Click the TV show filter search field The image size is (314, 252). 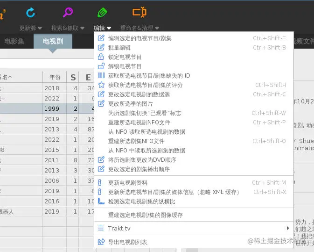pos(47,64)
